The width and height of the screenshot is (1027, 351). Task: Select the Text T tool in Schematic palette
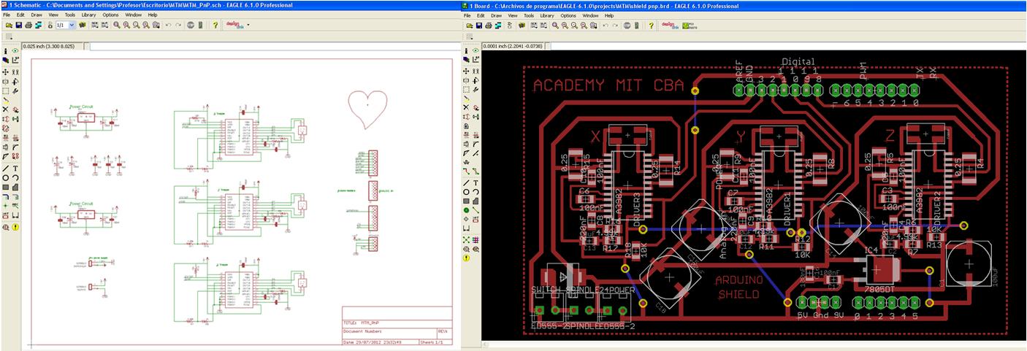tap(15, 168)
